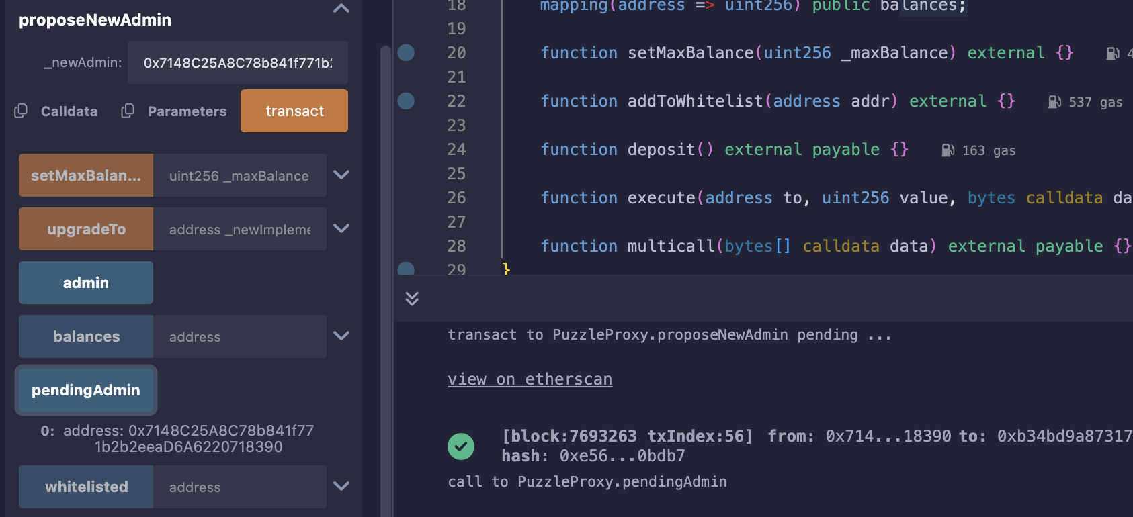Image resolution: width=1133 pixels, height=517 pixels.
Task: Toggle breakpoint on line 20
Action: [406, 52]
